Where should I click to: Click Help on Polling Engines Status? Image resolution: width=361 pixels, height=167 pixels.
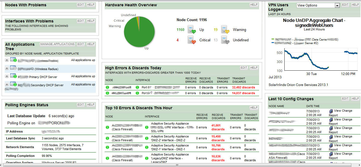pos(91,105)
